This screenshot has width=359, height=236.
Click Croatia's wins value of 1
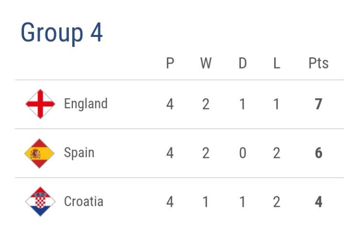click(206, 202)
